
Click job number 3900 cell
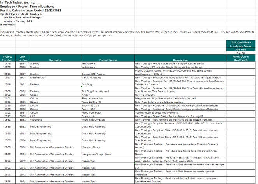[x=23, y=145]
